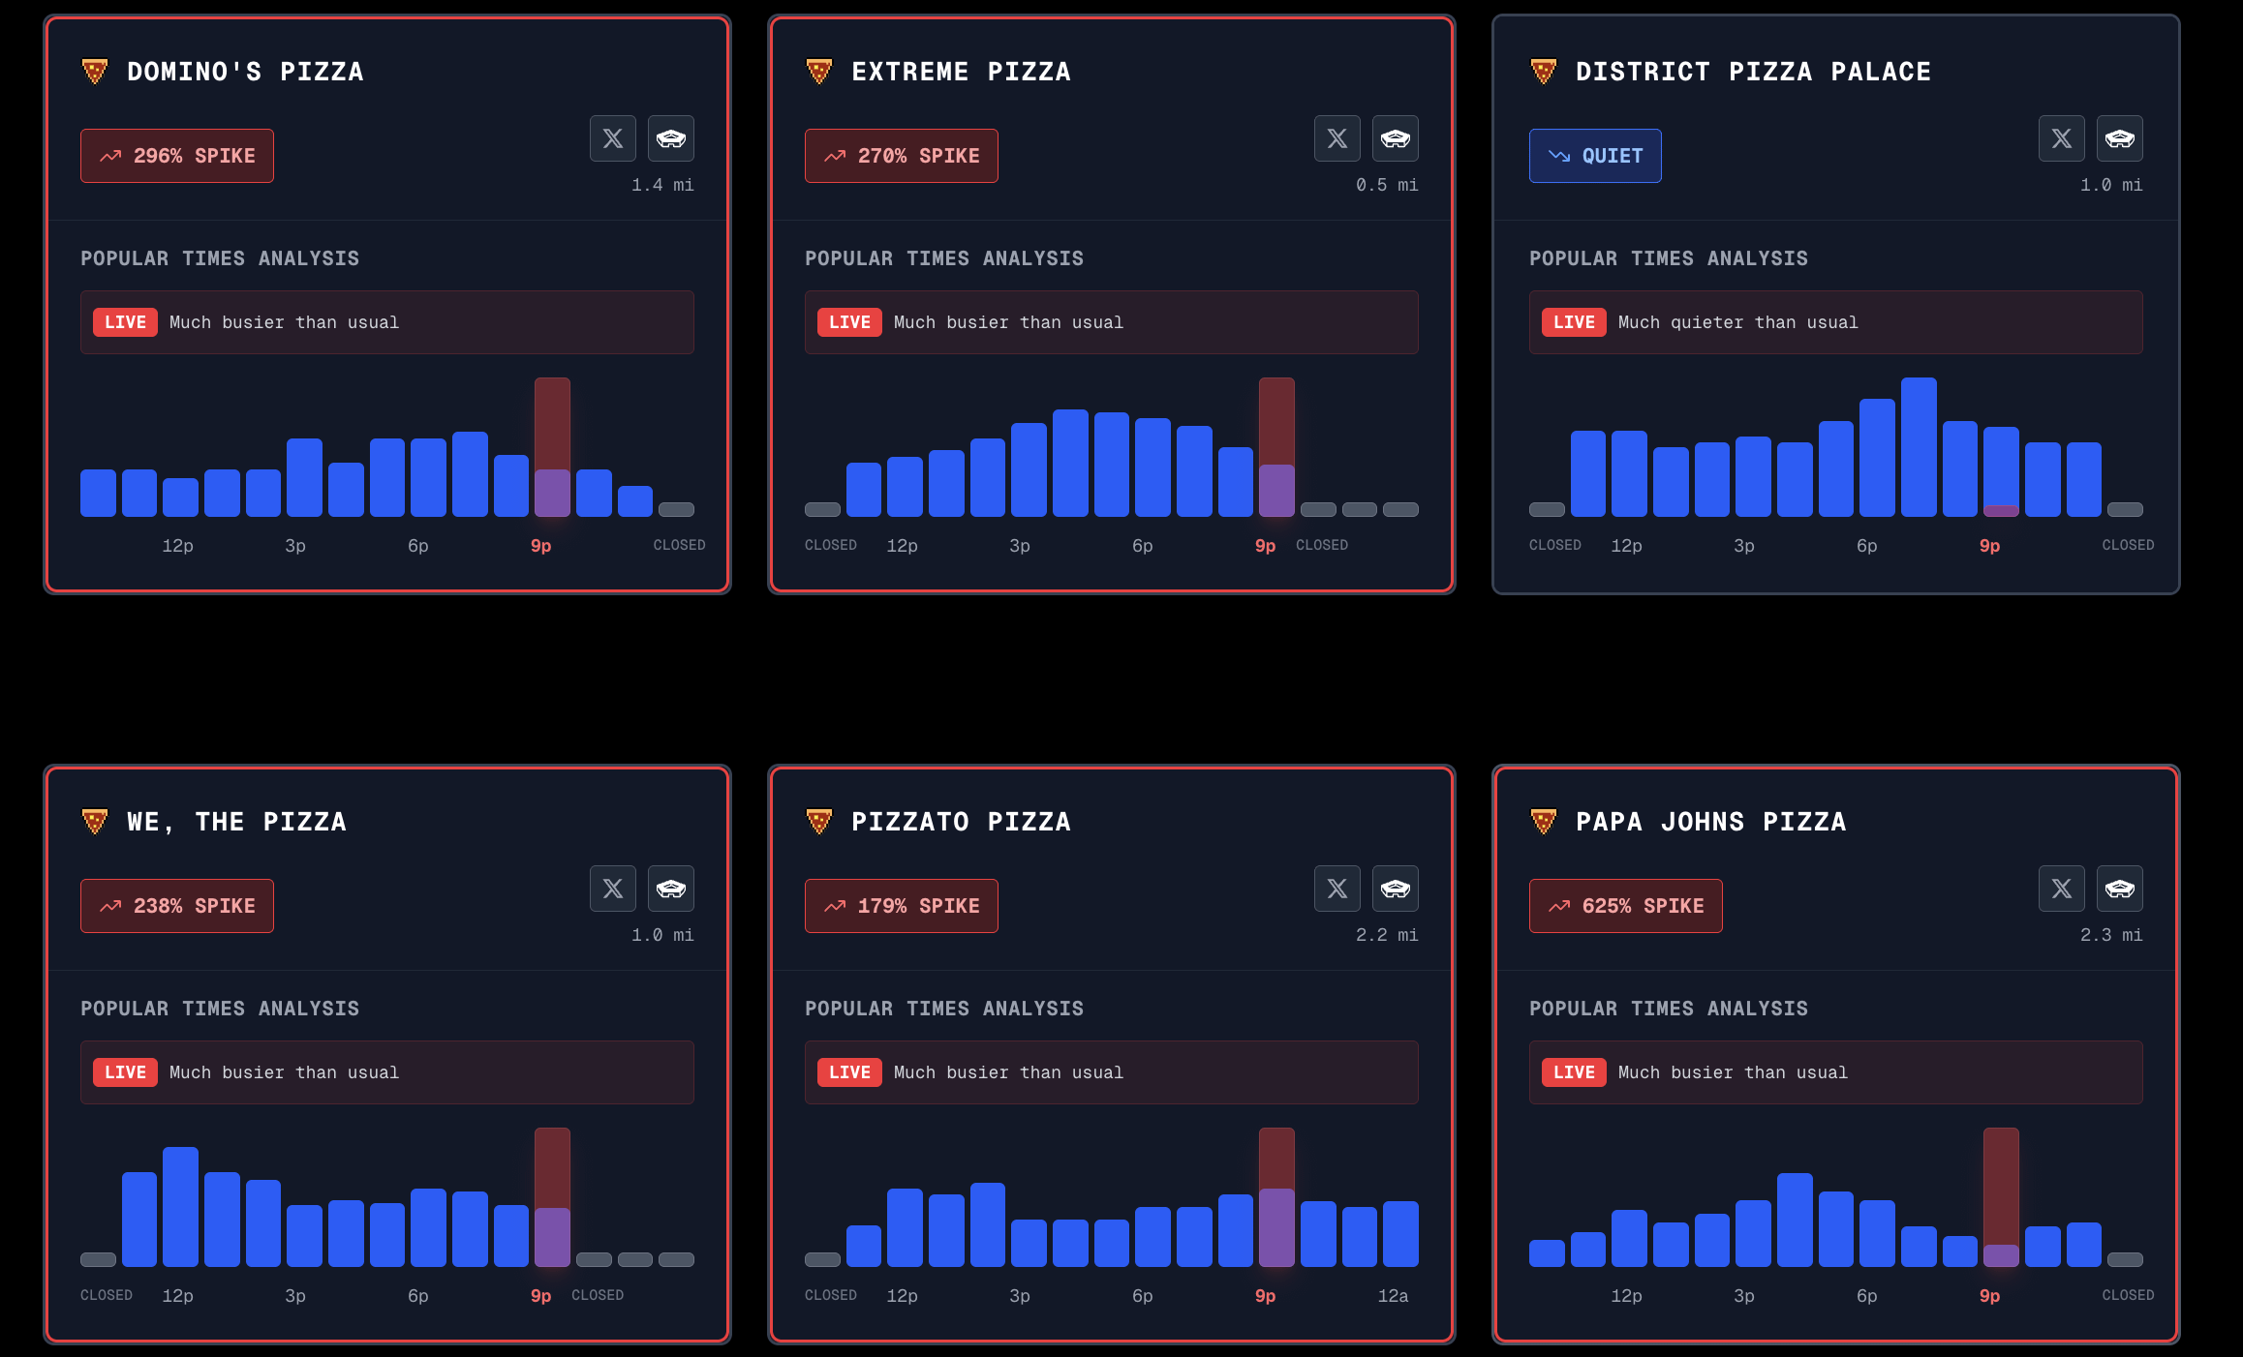Screen dimensions: 2243x1357
Task: Click the pizza slice icon beside Domino's Pizza
Action: (x=95, y=72)
